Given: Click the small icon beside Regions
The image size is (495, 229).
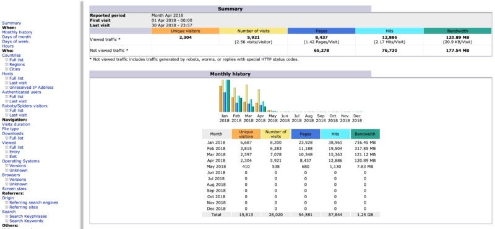Looking at the screenshot, I should coord(7,65).
